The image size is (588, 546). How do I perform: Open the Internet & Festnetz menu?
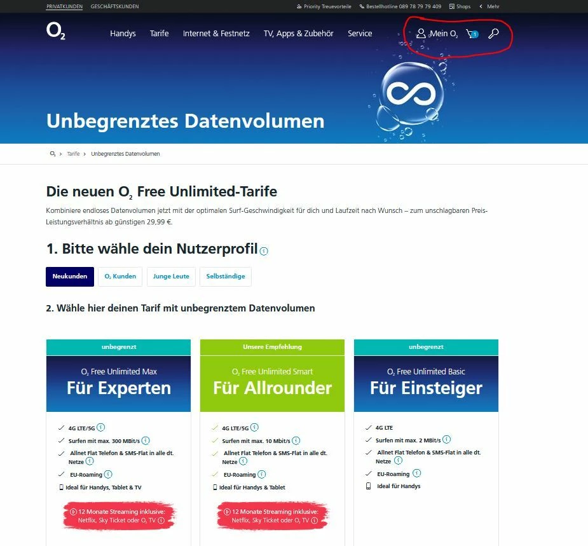pyautogui.click(x=216, y=34)
